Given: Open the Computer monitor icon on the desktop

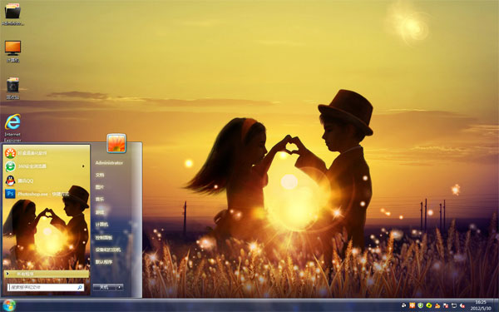Looking at the screenshot, I should click(x=12, y=51).
